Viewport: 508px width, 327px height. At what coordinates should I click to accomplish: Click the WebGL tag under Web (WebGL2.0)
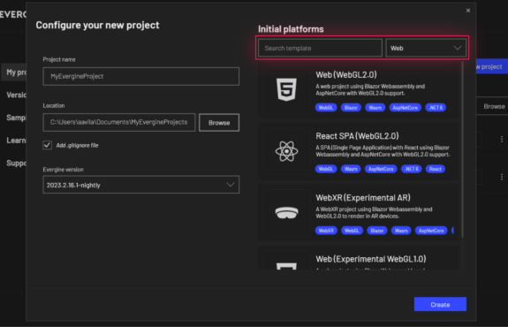[x=326, y=108]
